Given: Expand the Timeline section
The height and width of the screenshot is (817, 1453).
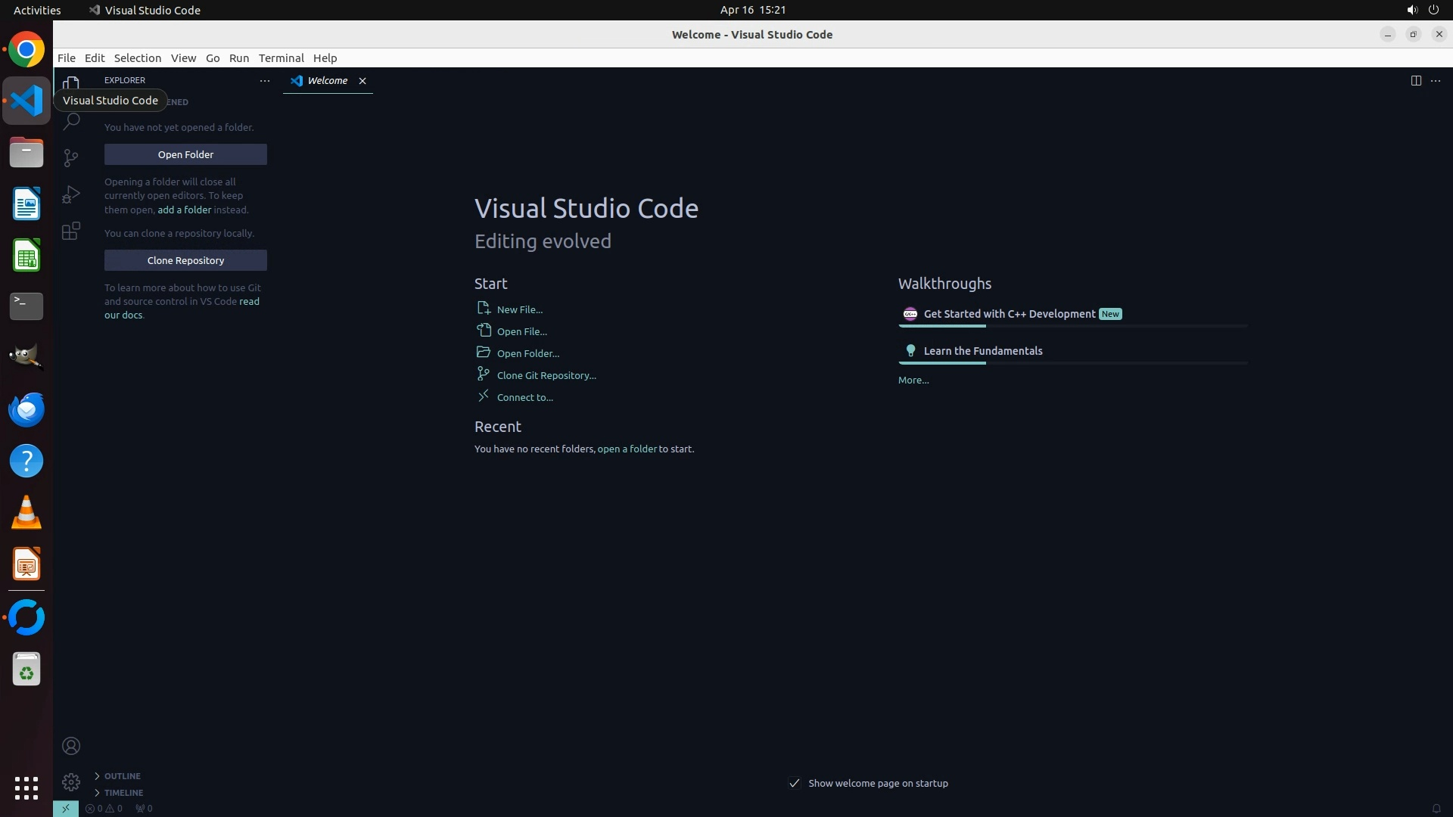Looking at the screenshot, I should [123, 792].
